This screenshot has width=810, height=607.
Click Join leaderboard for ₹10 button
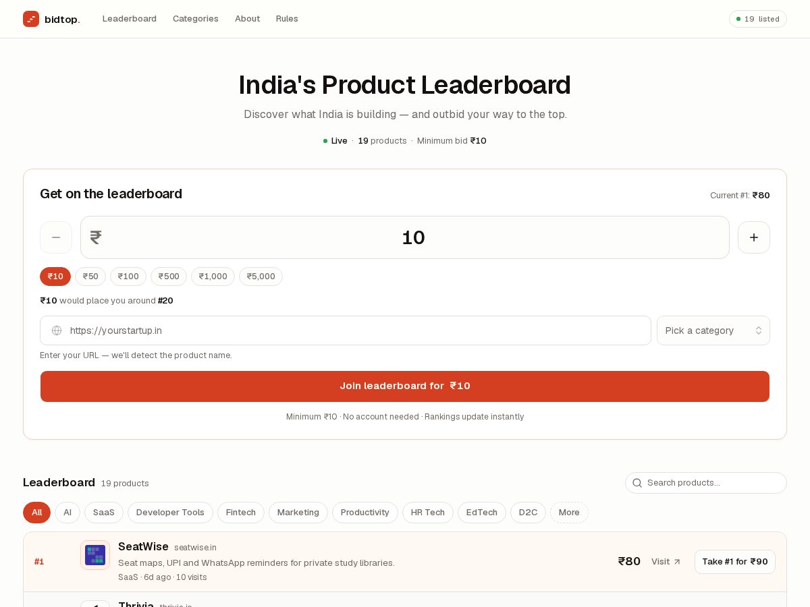coord(405,386)
